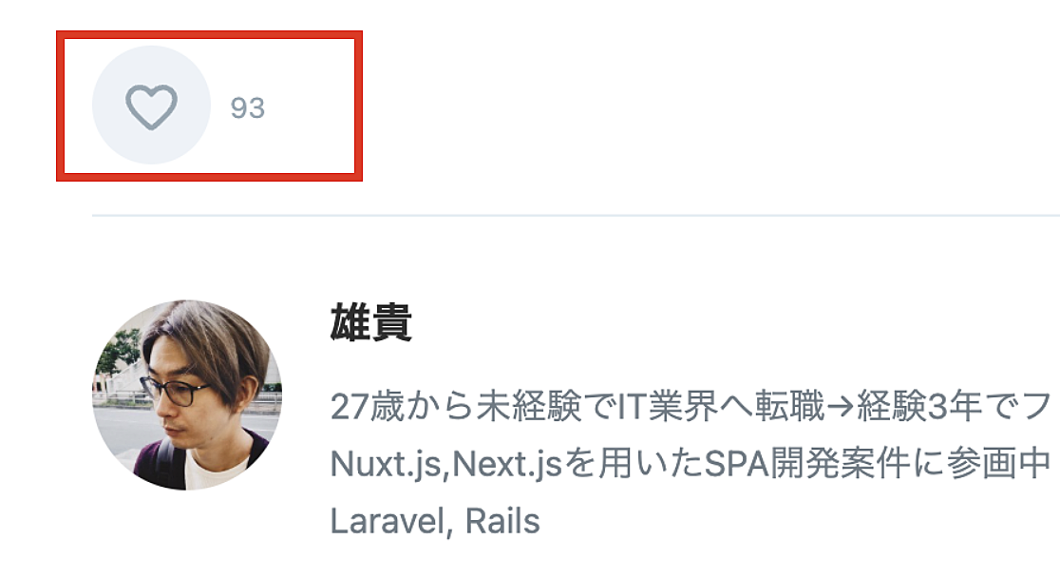This screenshot has height=578, width=1060.
Task: Visit author 雄貴's profile via name
Action: pyautogui.click(x=370, y=322)
